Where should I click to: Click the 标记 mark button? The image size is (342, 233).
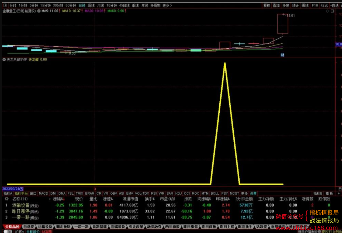point(324,5)
